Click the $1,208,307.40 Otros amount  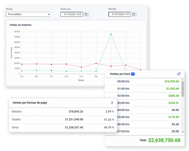click(x=74, y=127)
